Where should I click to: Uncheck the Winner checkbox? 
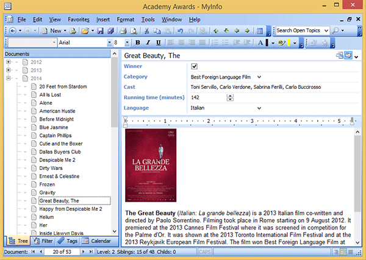(x=194, y=66)
